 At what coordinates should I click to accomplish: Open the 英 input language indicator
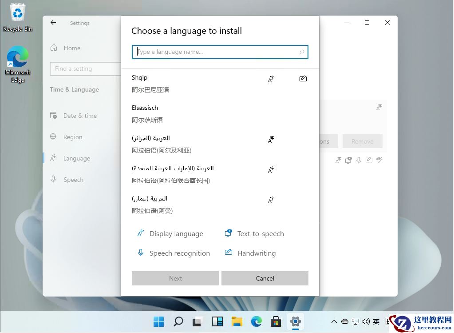(x=376, y=321)
